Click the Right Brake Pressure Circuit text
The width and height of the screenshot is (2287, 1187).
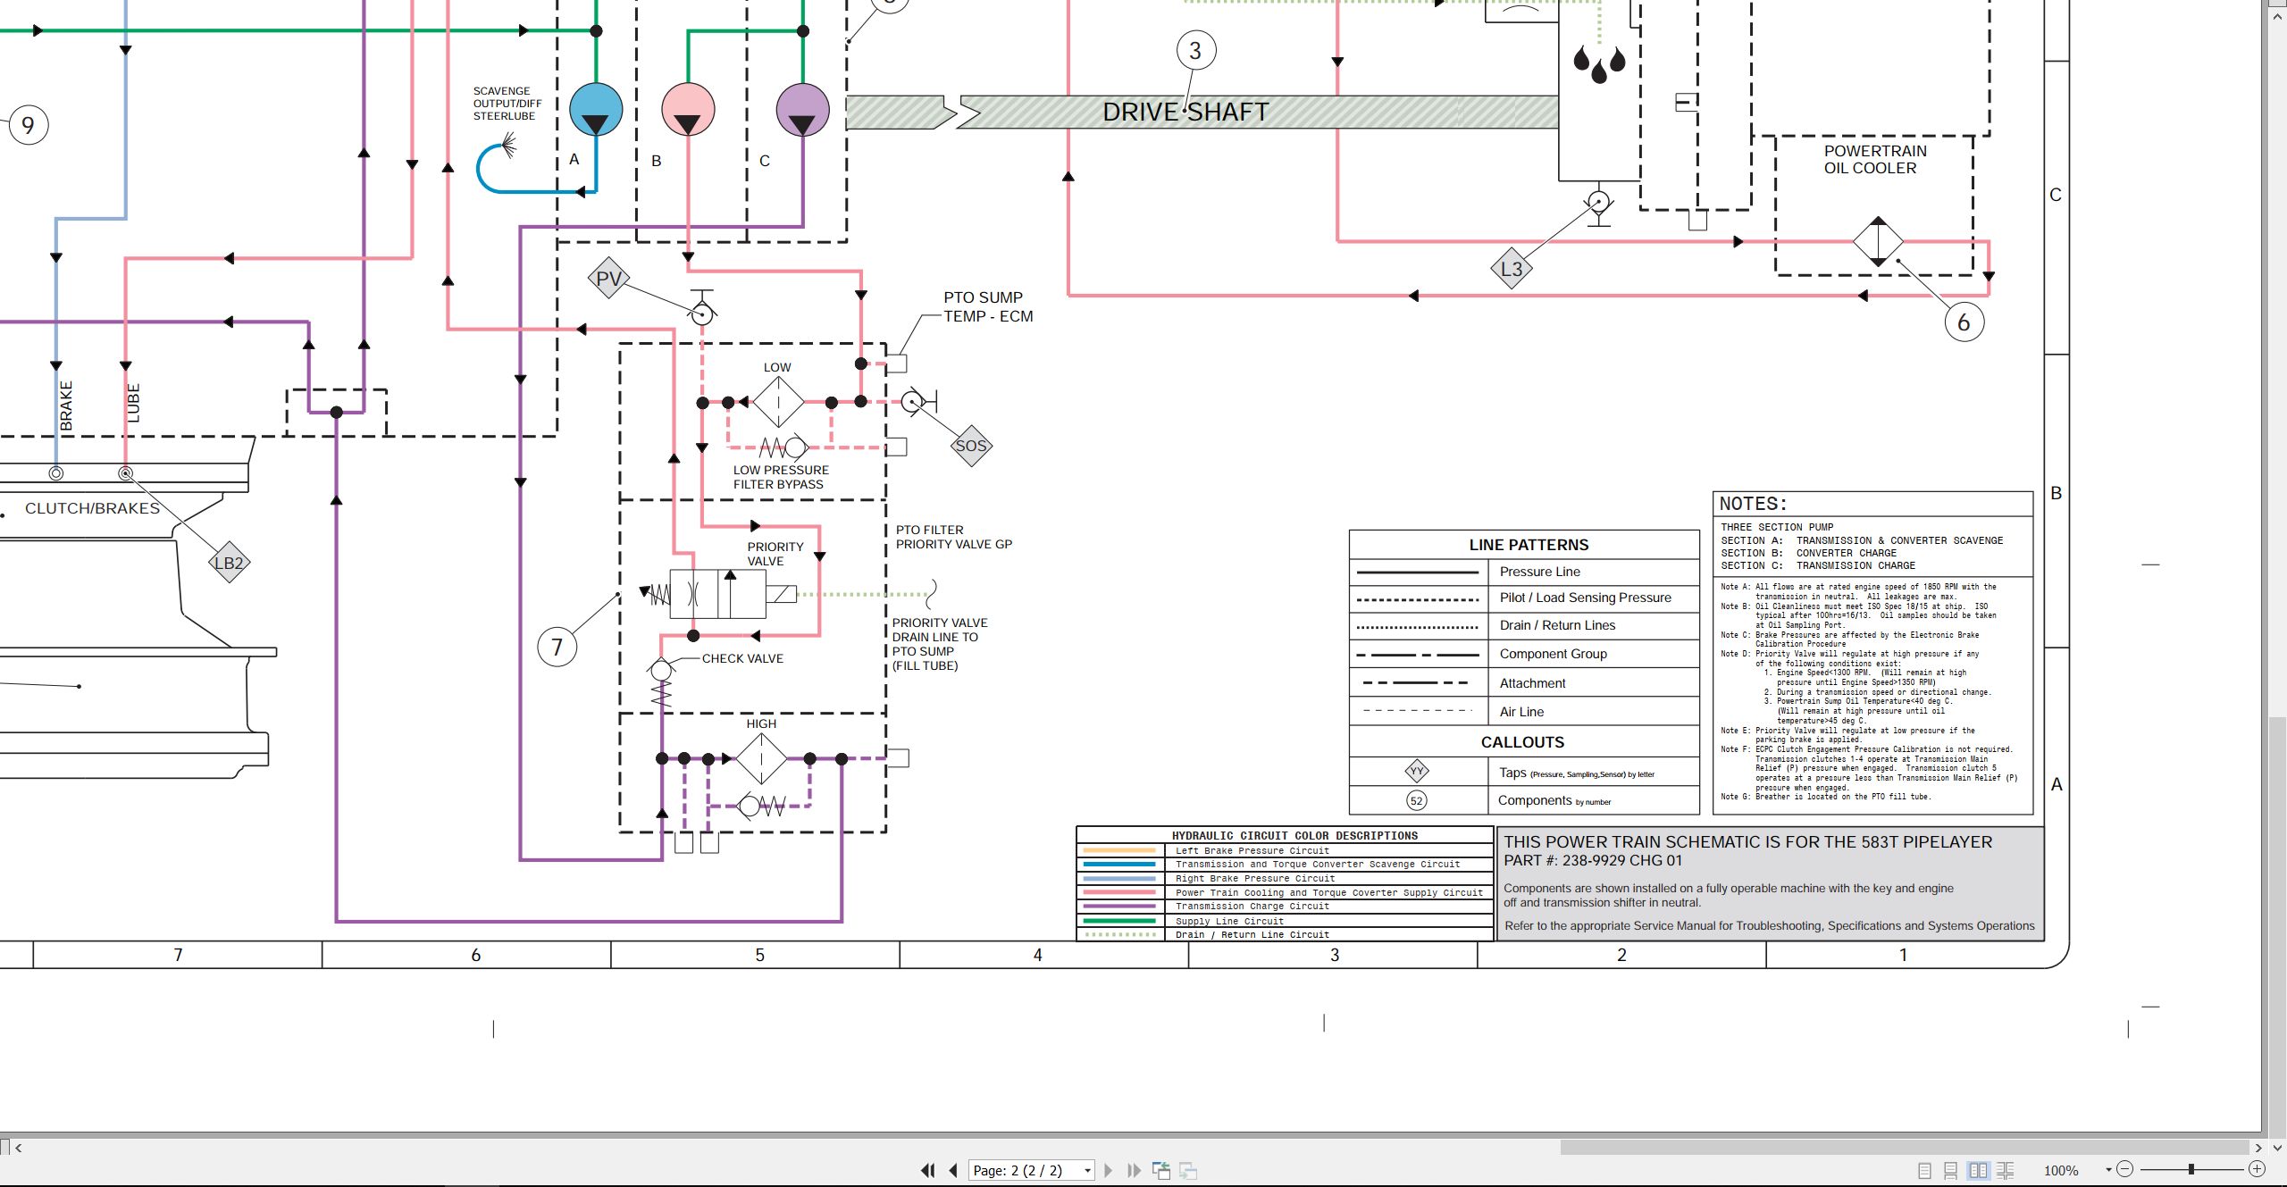pos(1255,879)
